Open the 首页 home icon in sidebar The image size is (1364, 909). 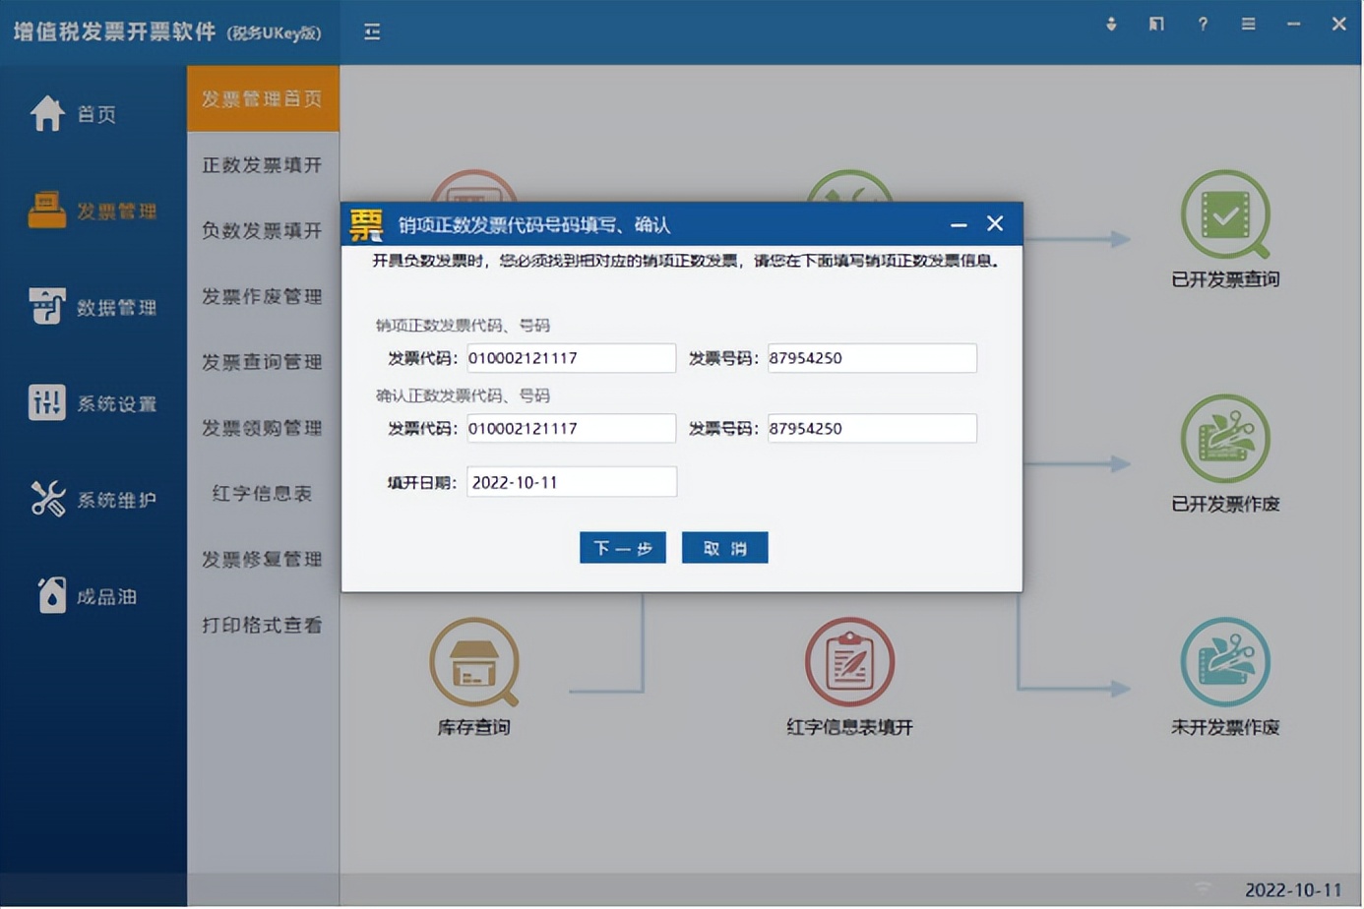click(46, 113)
